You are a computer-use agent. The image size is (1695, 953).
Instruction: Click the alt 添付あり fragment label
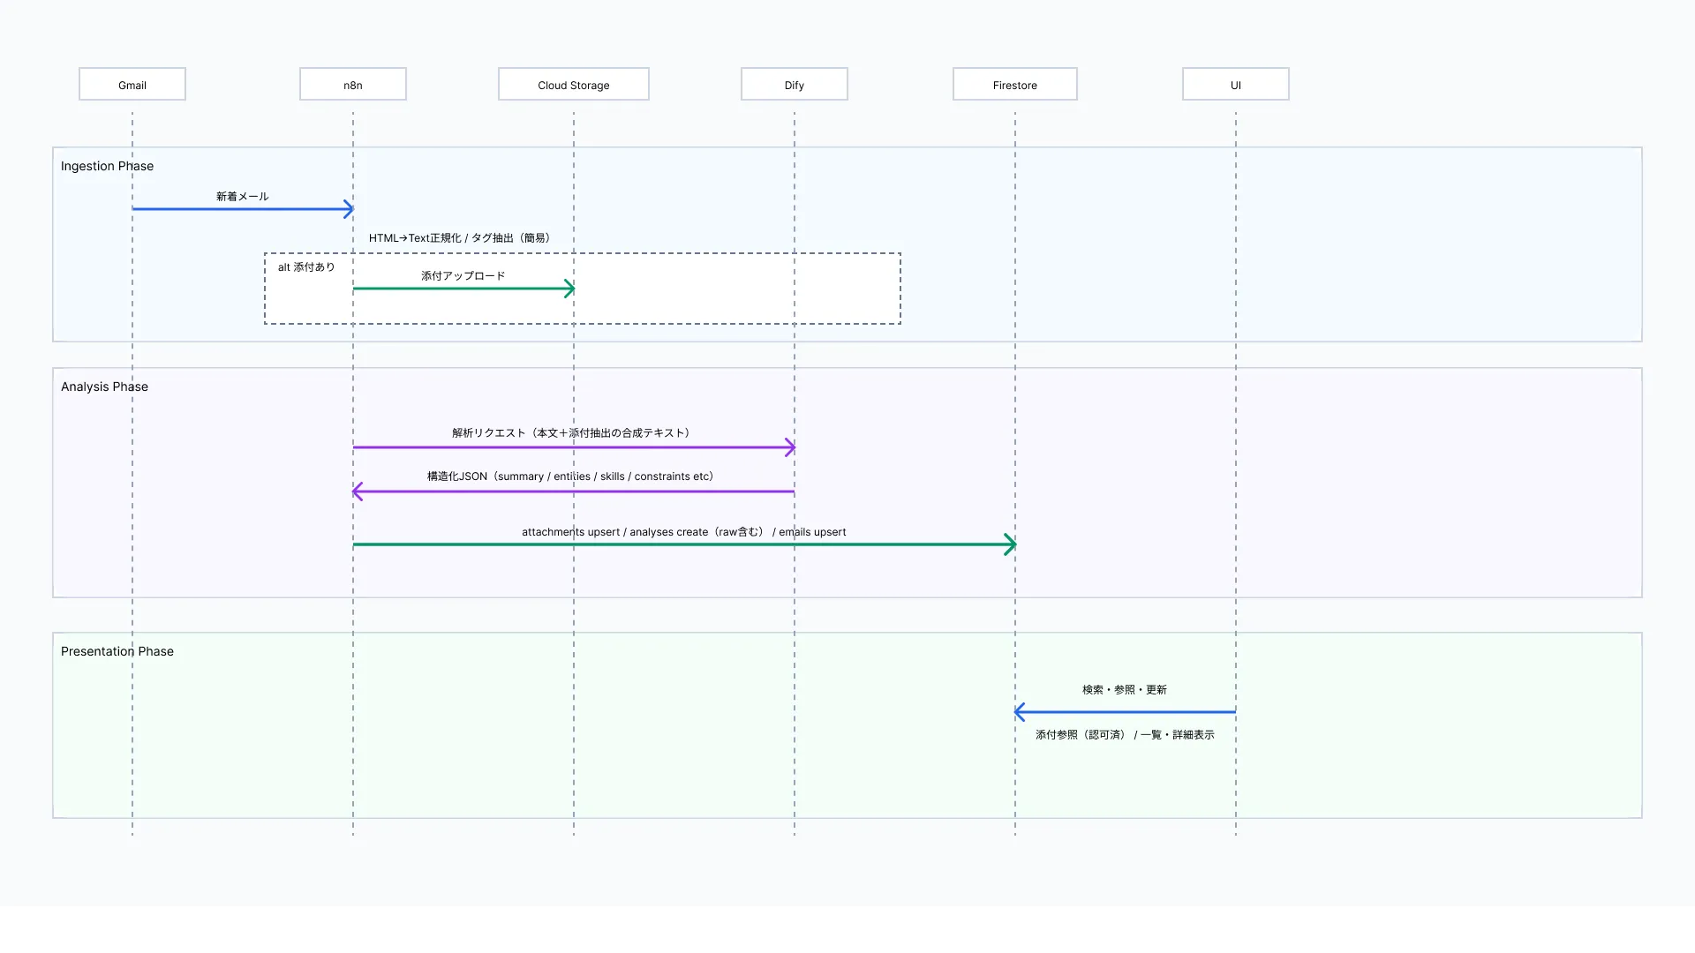tap(306, 267)
